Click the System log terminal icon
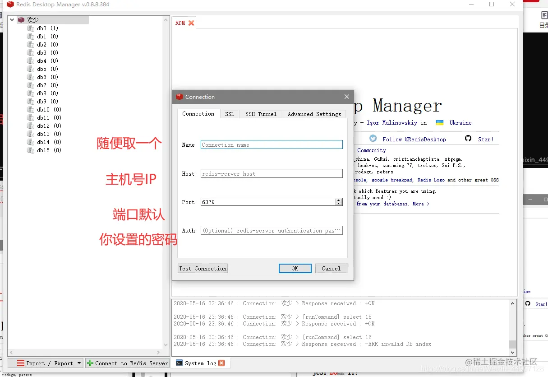548x377 pixels. [179, 363]
